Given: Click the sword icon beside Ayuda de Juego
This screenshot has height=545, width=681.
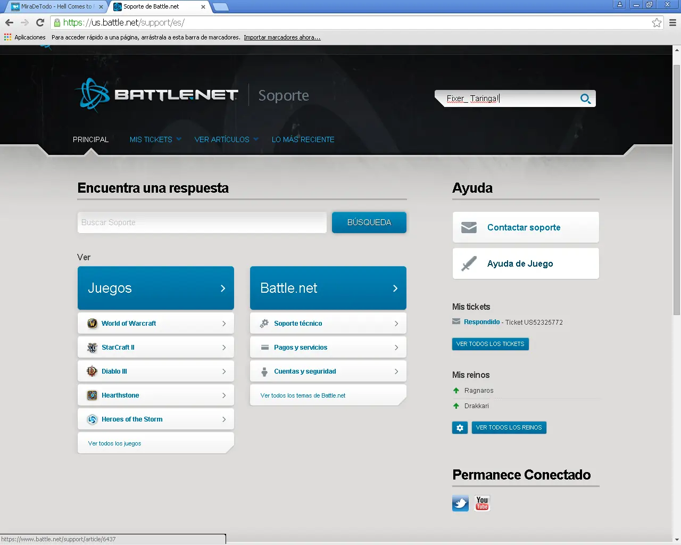Looking at the screenshot, I should pyautogui.click(x=469, y=263).
